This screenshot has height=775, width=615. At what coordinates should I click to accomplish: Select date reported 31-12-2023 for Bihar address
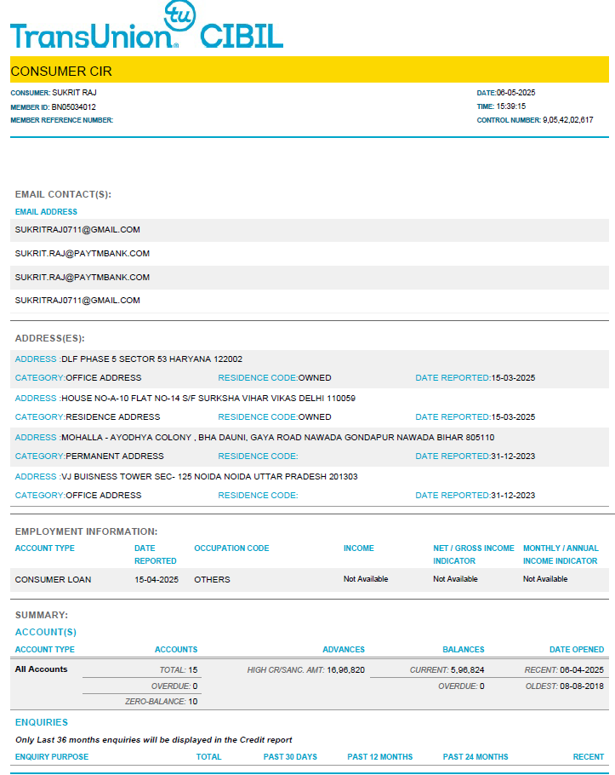tap(513, 456)
